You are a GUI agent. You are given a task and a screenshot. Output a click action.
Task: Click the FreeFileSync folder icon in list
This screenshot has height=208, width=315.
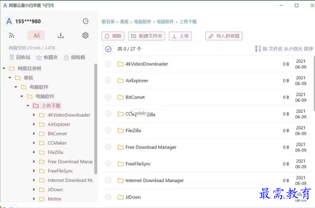click(121, 164)
